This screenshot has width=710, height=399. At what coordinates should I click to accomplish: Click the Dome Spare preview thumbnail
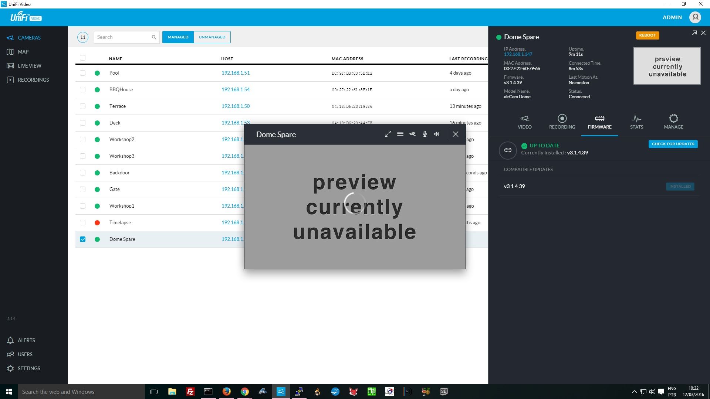point(667,66)
